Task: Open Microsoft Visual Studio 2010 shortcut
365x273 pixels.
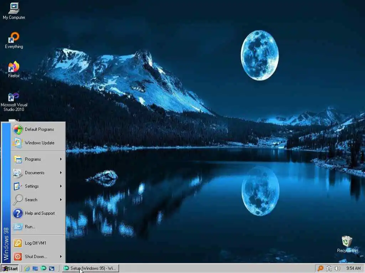Action: point(14,102)
